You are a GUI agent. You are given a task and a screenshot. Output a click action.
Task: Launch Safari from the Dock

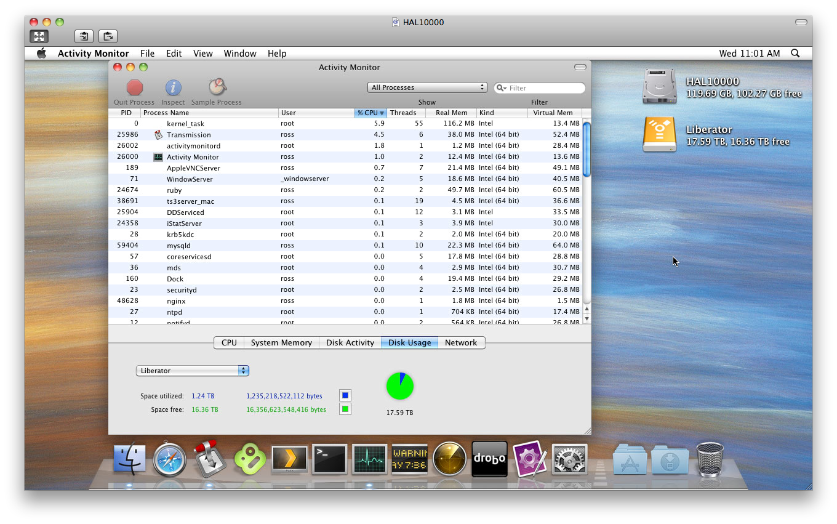[x=169, y=459]
